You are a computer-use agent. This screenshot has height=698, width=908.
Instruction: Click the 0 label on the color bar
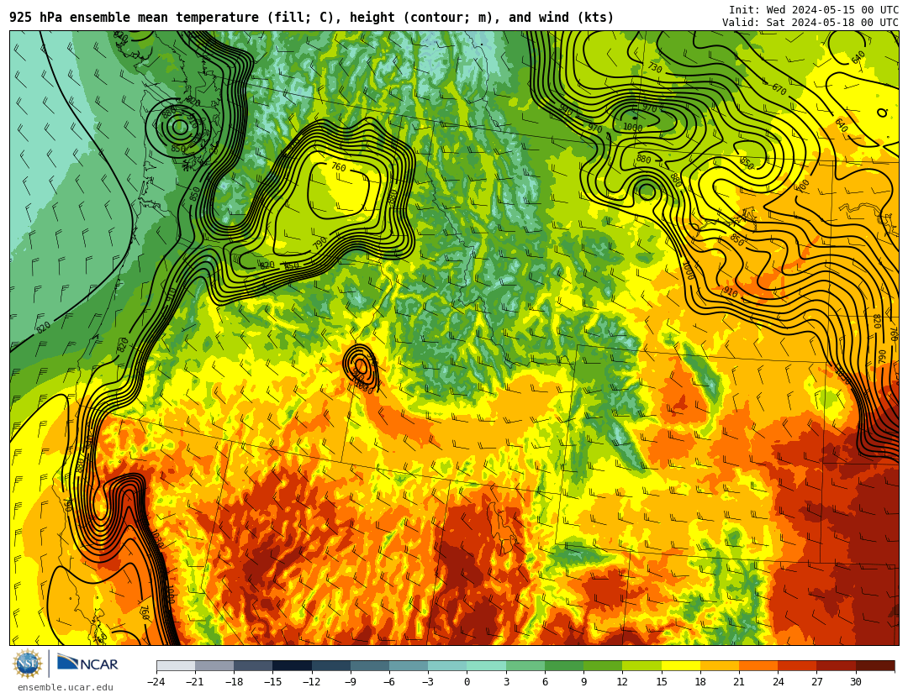pos(467,682)
